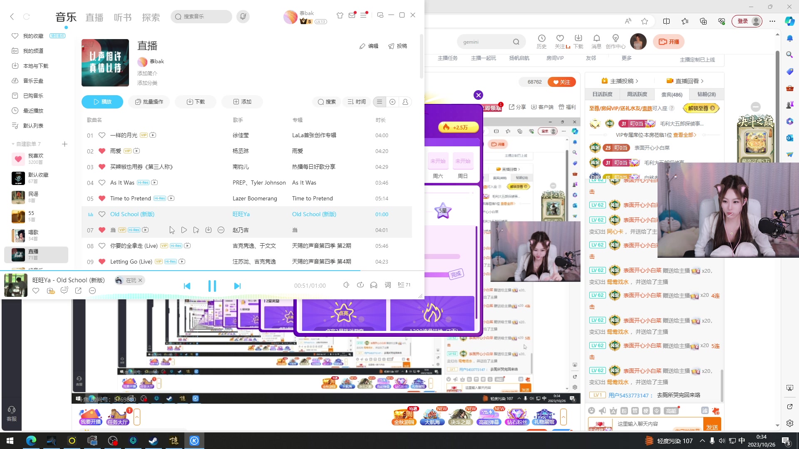This screenshot has height=449, width=799.
Task: Share the now-playing song
Action: [78, 291]
